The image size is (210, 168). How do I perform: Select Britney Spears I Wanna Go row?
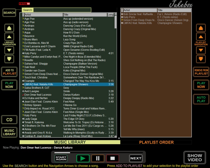(x=68, y=105)
